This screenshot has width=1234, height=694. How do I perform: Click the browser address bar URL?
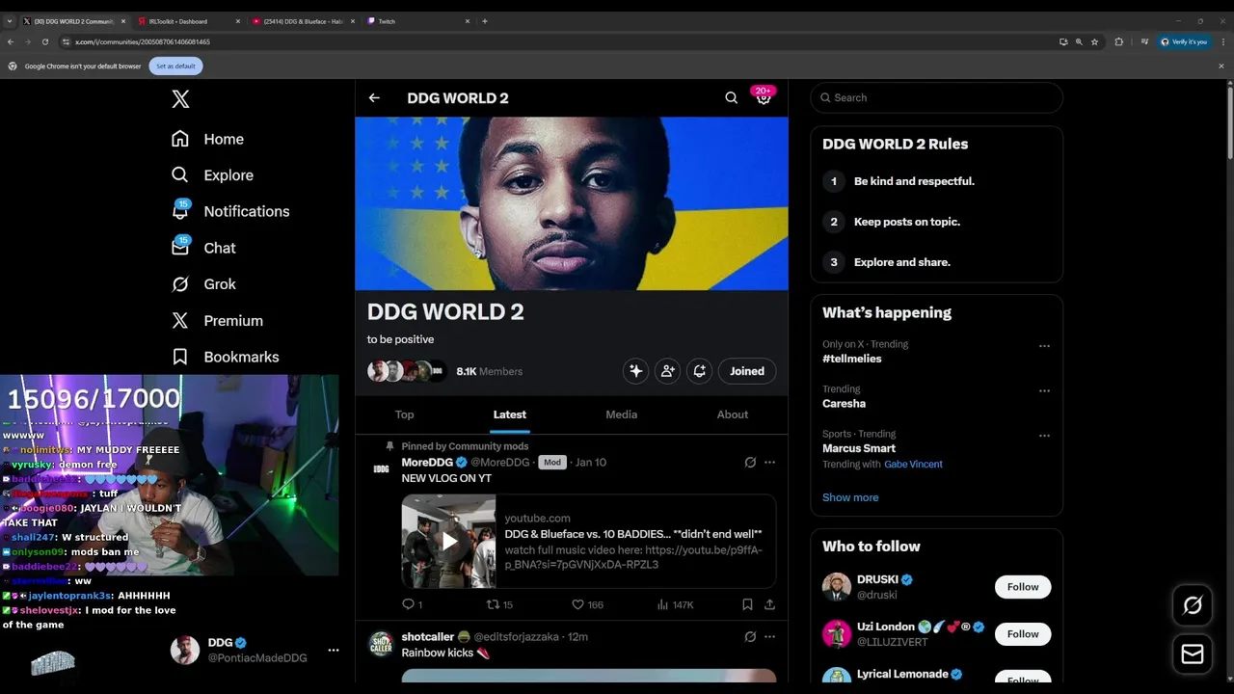coord(143,42)
